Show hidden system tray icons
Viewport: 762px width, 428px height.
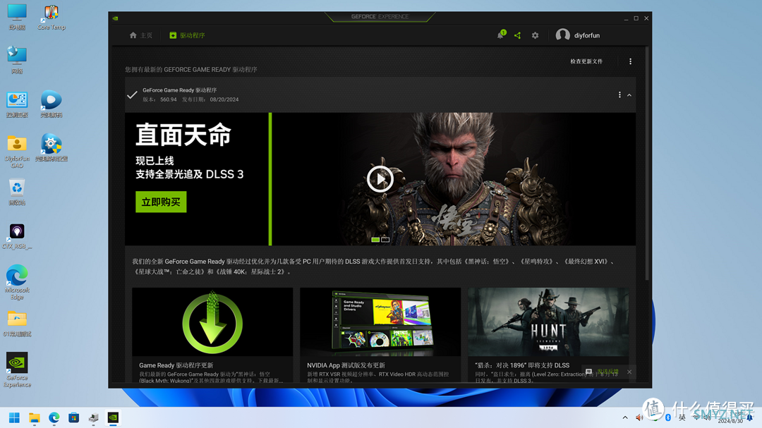tap(625, 417)
